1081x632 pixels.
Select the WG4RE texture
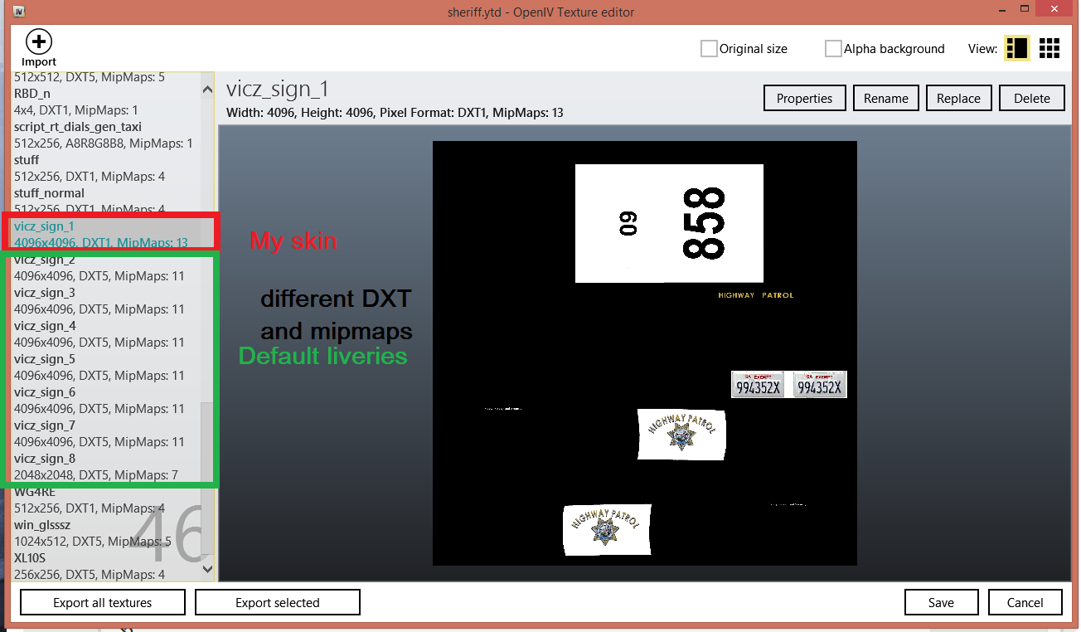click(x=104, y=500)
